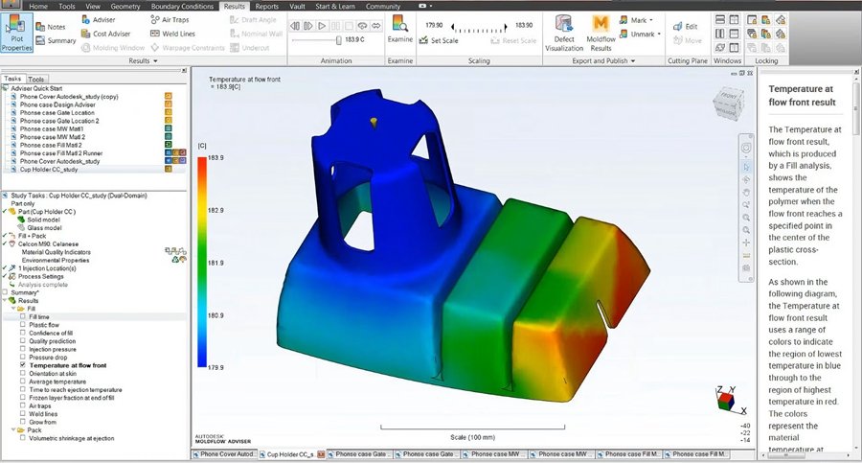
Task: Switch to the Reports tab
Action: (x=266, y=6)
